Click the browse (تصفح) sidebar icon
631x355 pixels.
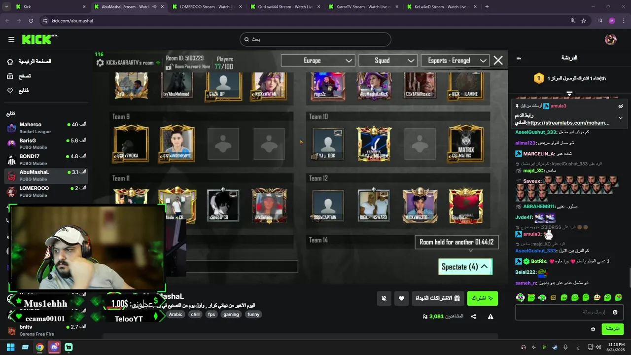(x=10, y=76)
